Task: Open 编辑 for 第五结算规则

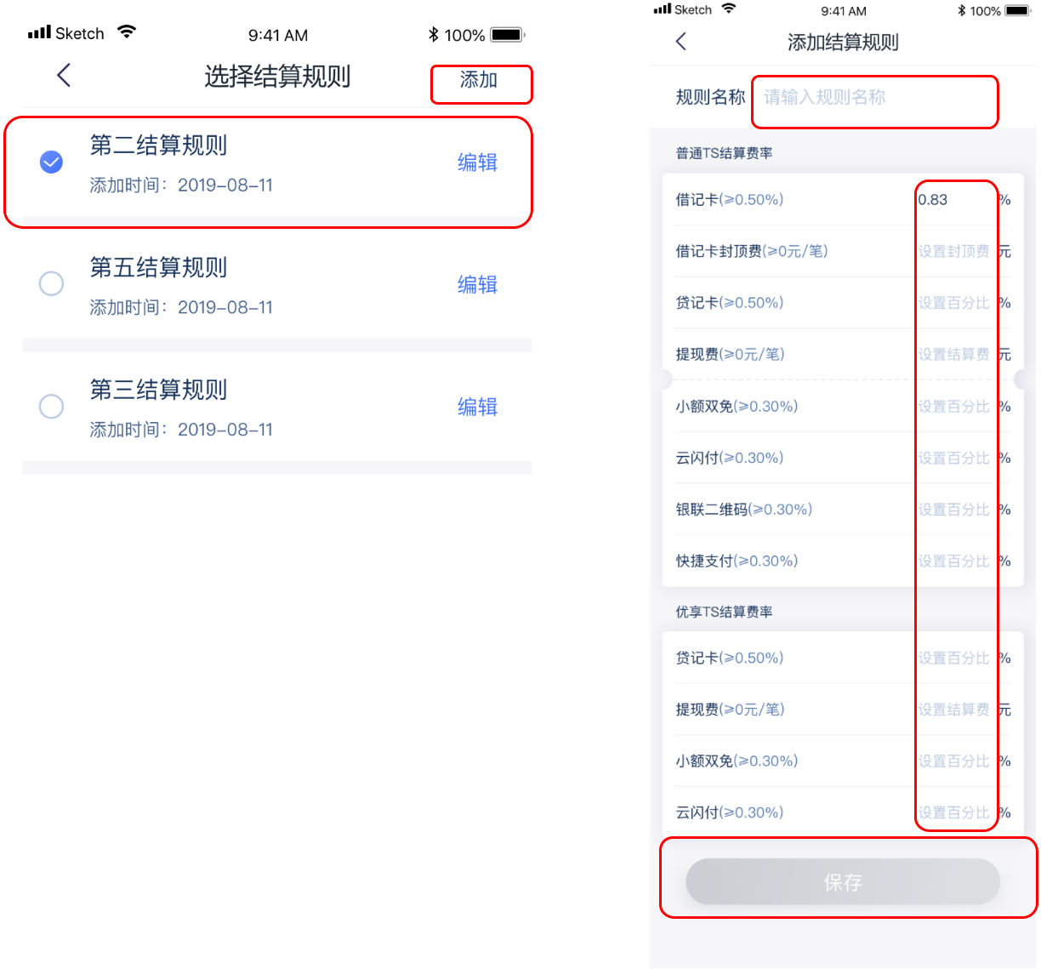Action: 477,285
